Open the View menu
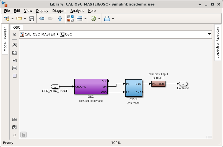This screenshot has width=223, height=147. pos(28,11)
